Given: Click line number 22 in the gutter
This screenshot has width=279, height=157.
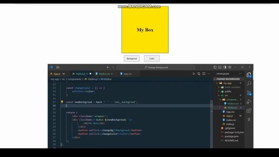Looking at the screenshot, I should [x=54, y=119].
